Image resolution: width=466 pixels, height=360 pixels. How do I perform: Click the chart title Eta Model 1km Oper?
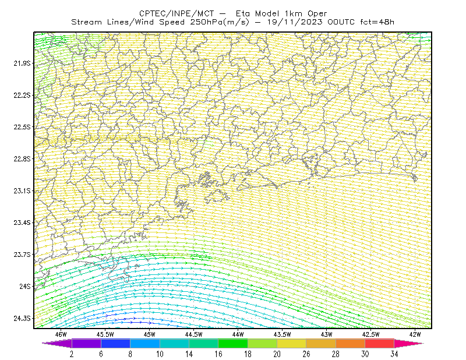281,13
